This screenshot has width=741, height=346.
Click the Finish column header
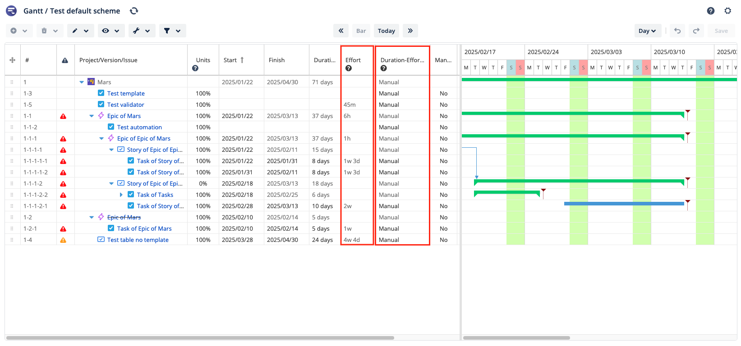[x=276, y=60]
